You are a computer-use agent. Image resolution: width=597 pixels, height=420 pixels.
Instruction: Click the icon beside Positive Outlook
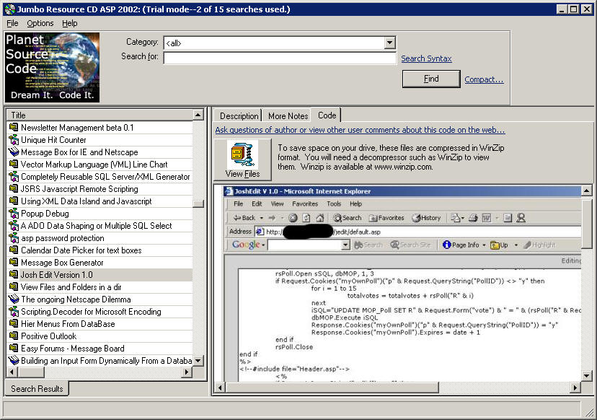pos(14,336)
